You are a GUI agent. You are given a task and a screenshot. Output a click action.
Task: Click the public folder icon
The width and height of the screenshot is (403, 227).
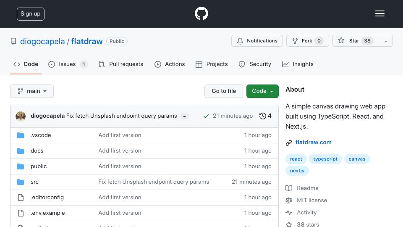point(21,166)
